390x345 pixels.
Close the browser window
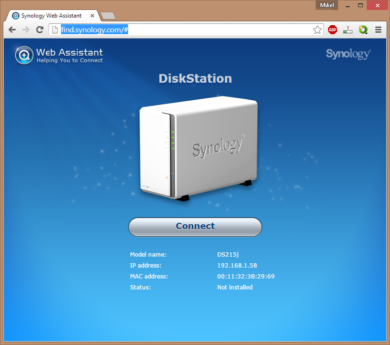tap(377, 5)
